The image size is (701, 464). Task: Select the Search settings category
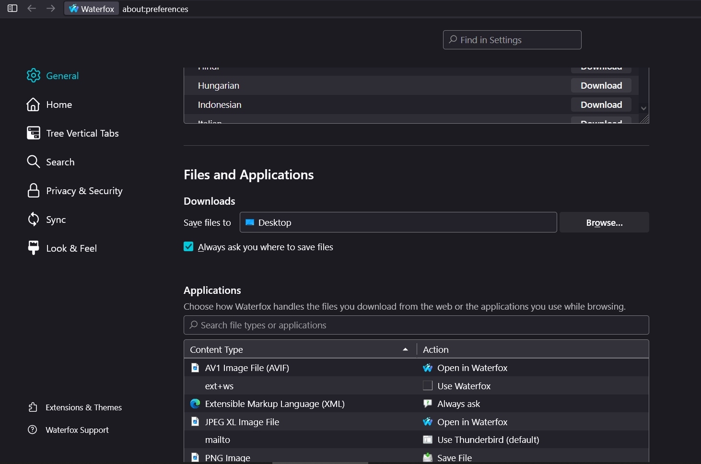coord(60,162)
